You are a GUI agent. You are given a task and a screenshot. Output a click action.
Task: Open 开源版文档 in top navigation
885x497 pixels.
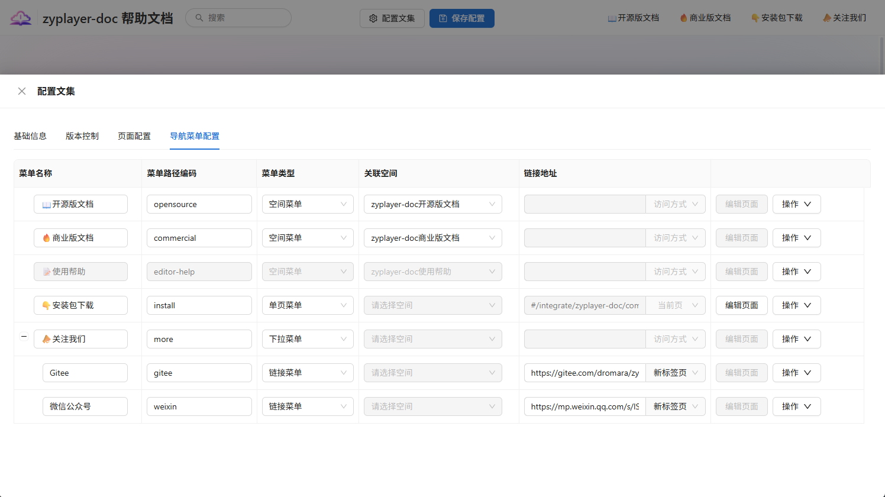pos(634,18)
